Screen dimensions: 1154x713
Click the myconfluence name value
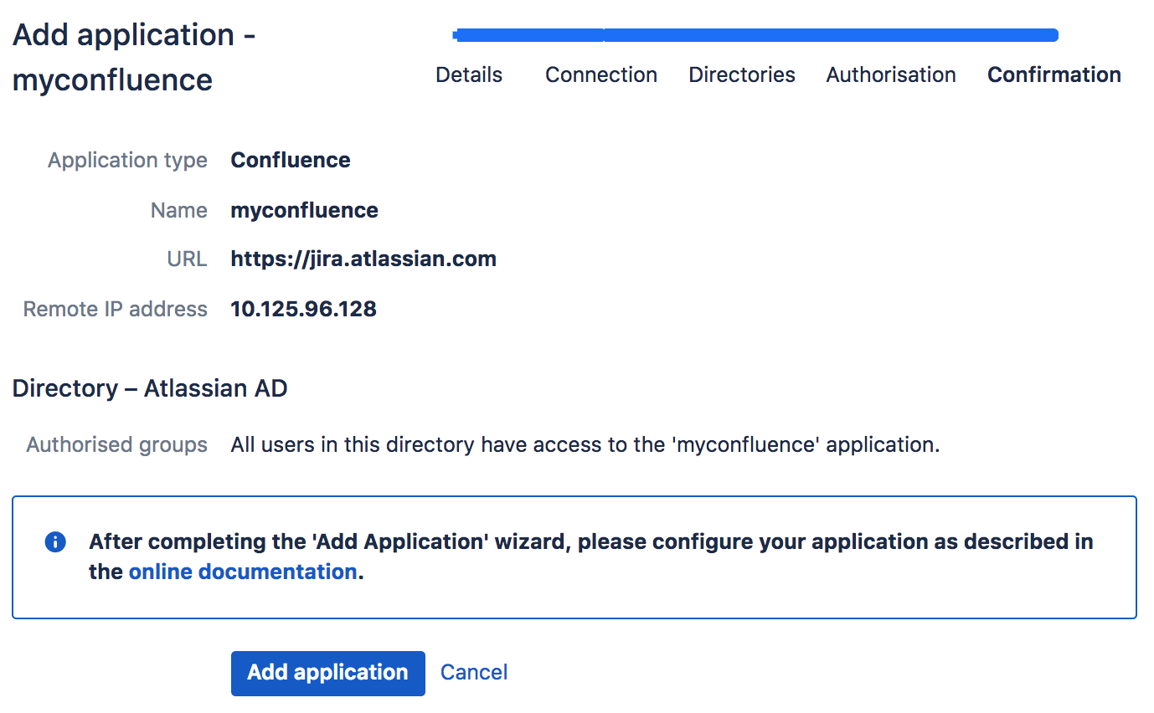pos(304,210)
